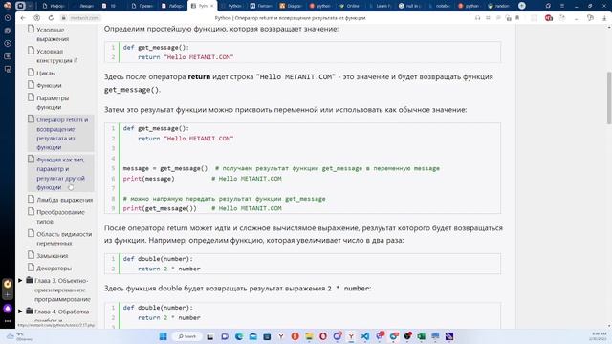Click the orange sidebar app icon
Image resolution: width=612 pixels, height=344 pixels.
pos(8,284)
